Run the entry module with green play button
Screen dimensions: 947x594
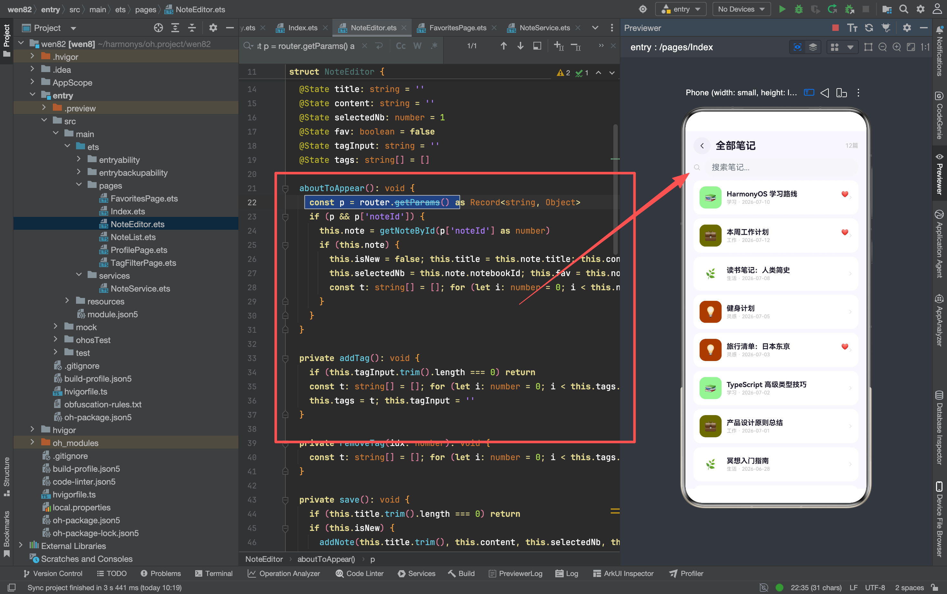coord(782,9)
